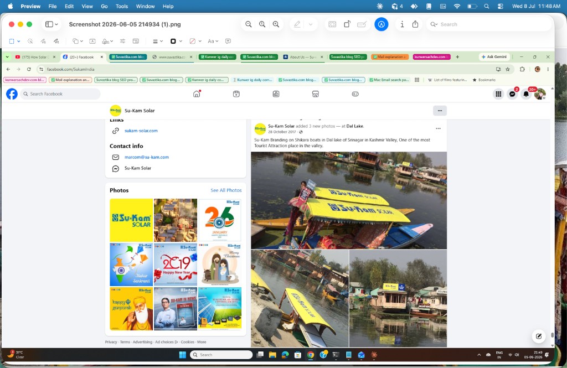Open the Go menu
Image resolution: width=567 pixels, height=368 pixels.
[x=104, y=6]
